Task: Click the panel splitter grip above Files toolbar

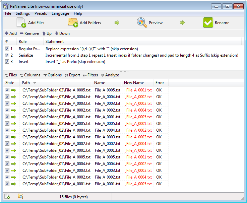Action: 123,71
